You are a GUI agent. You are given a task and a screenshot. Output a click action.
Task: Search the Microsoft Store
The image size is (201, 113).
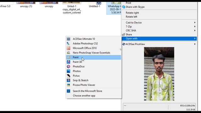tap(94, 91)
